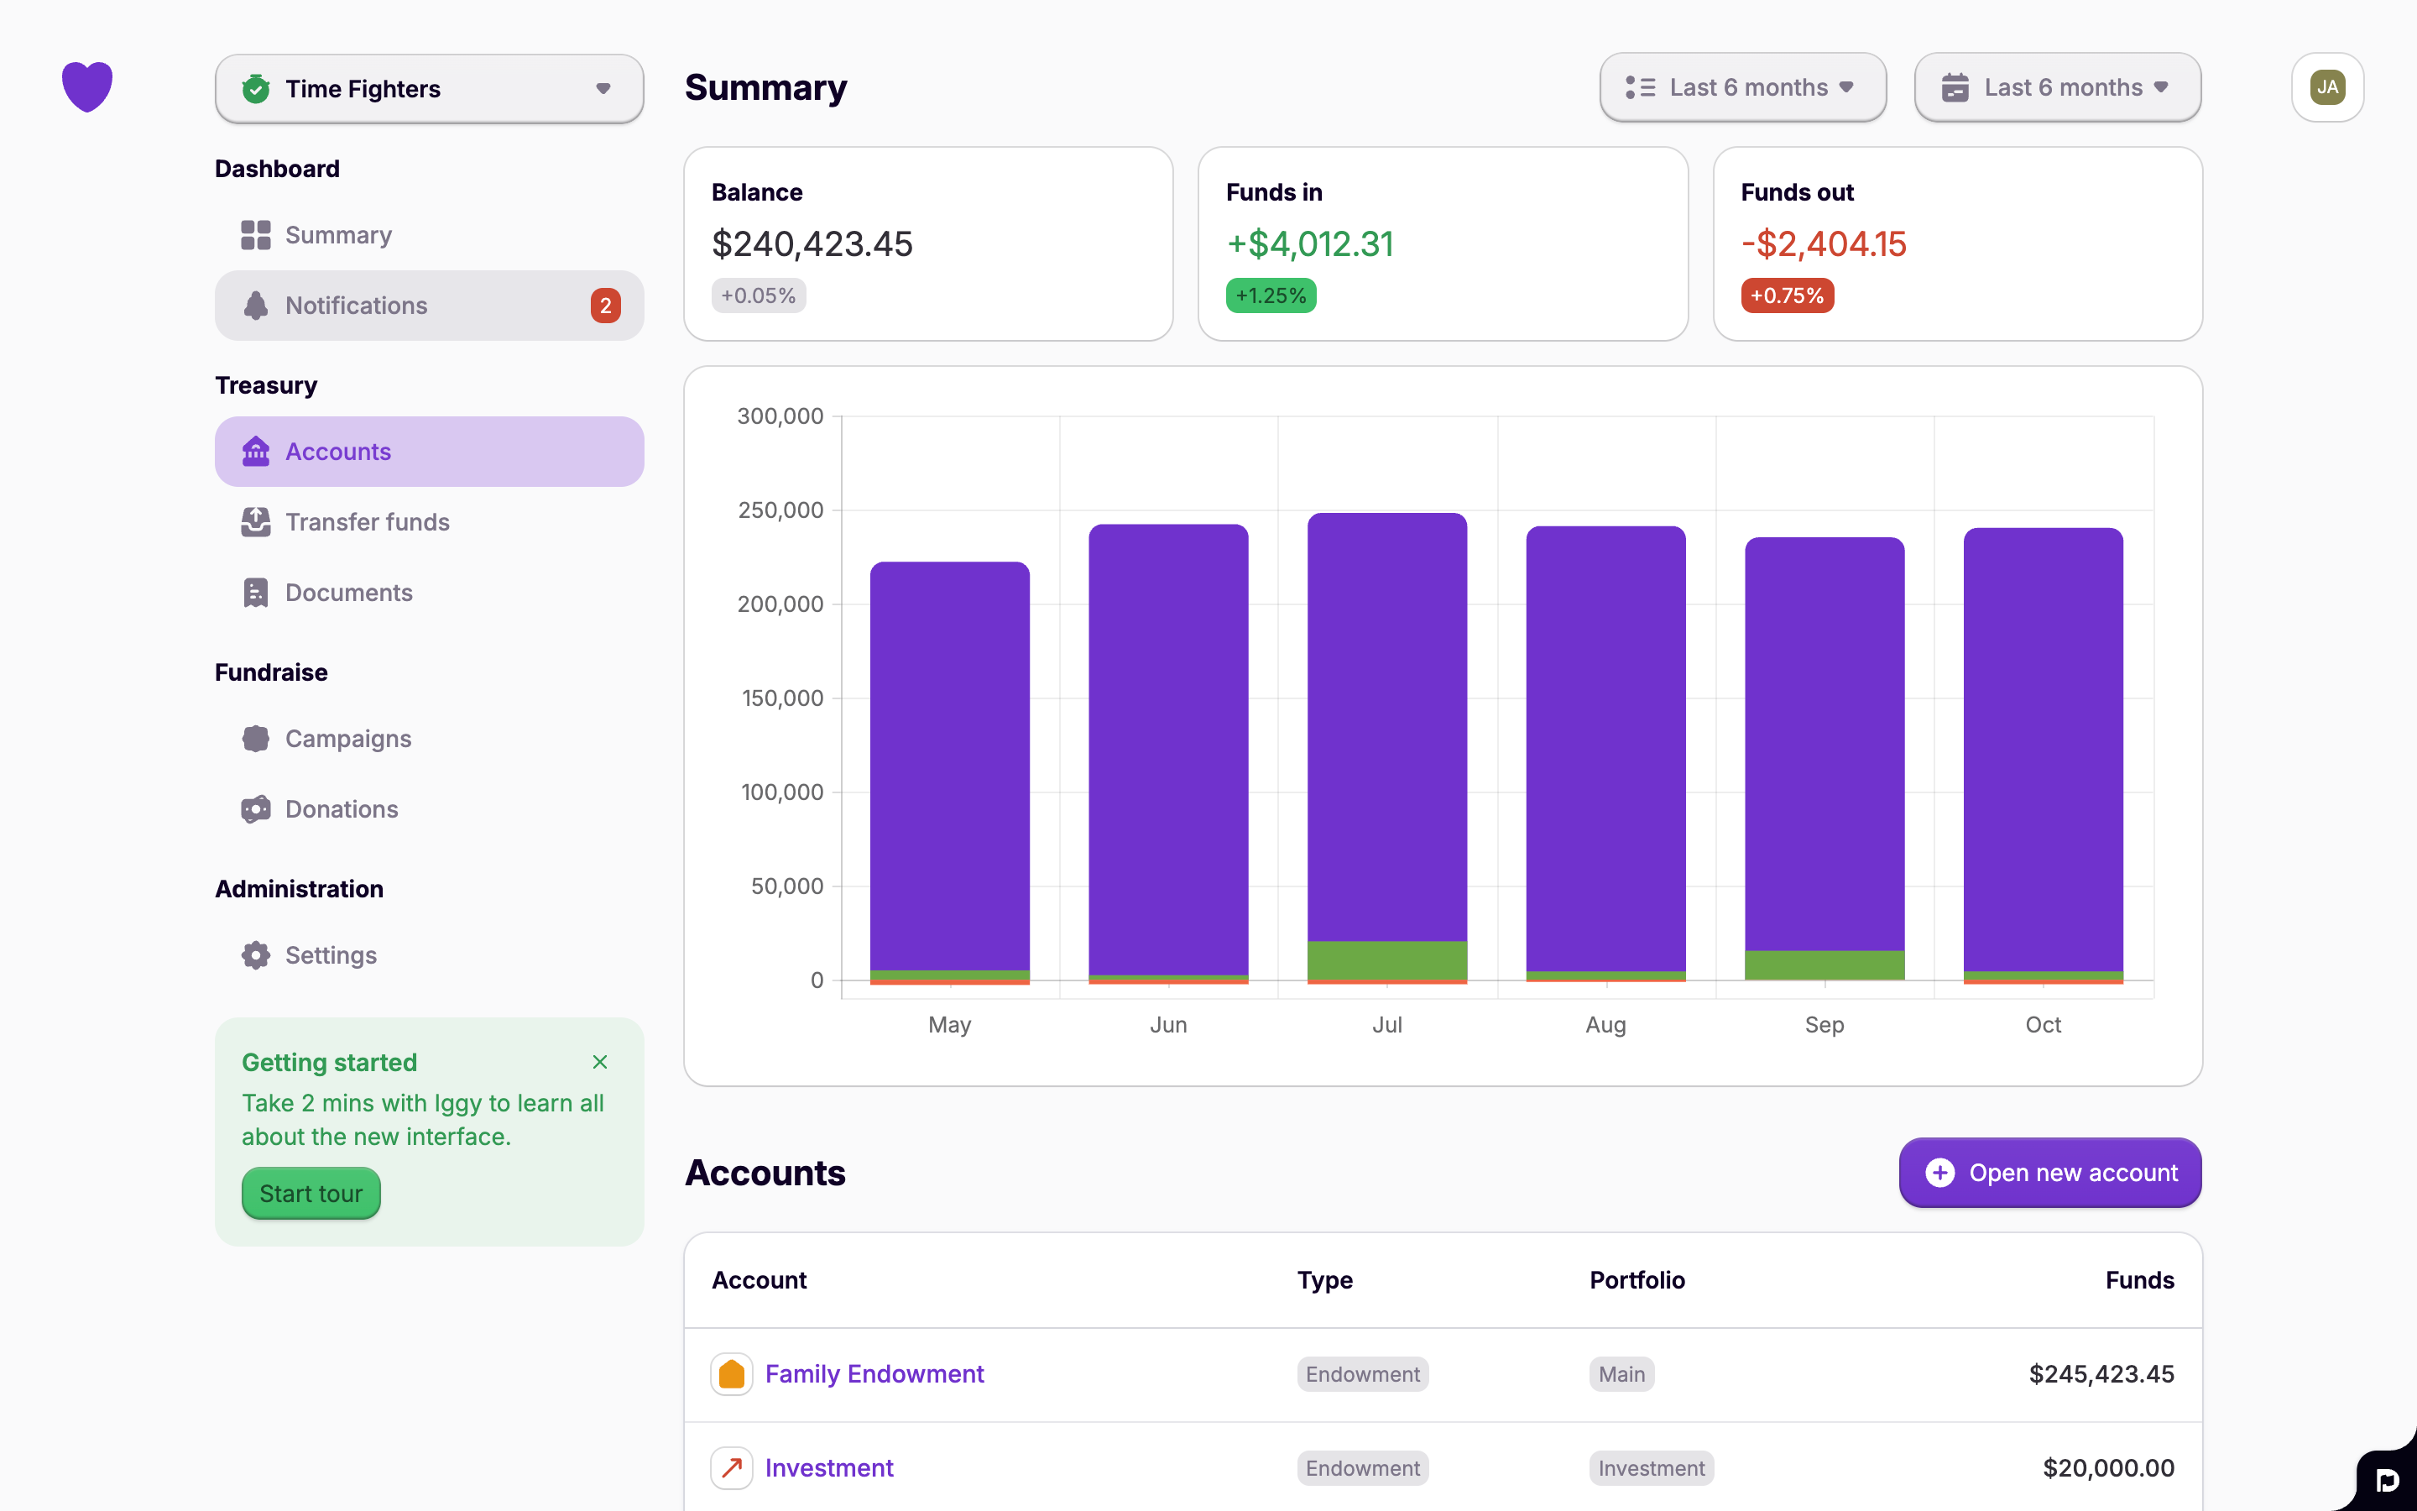
Task: Open the calendar Last 6 months dropdown
Action: (2058, 88)
